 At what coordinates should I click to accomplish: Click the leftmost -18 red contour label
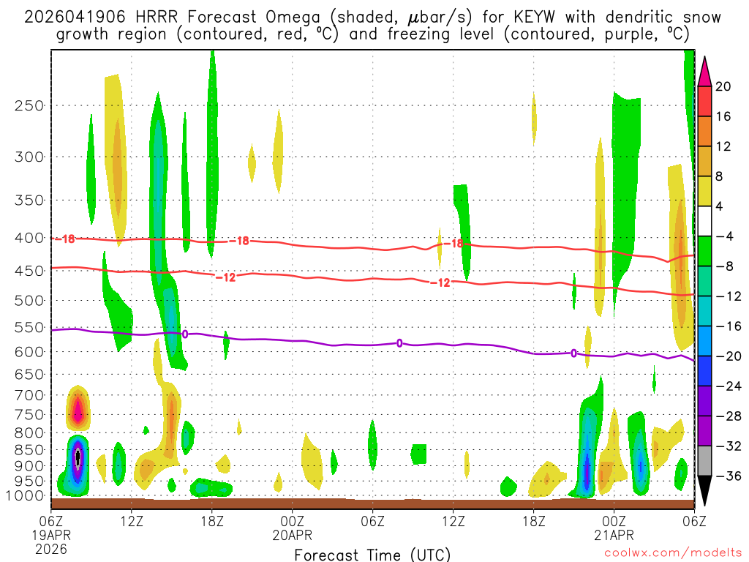coord(65,239)
